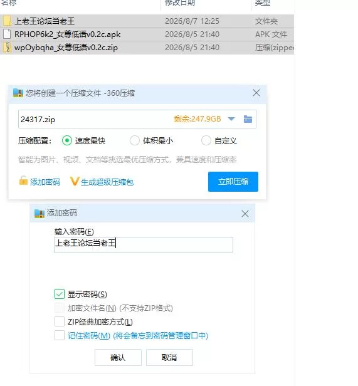Select the 速度最快 radio option
Viewport: 358px width, 386px height.
tap(66, 140)
